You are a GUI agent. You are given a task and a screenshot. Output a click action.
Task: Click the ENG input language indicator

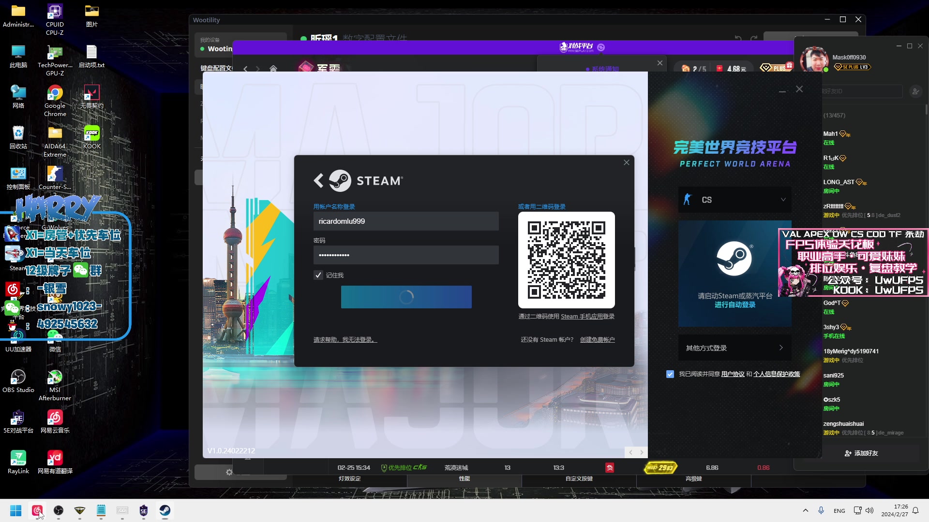pos(839,511)
